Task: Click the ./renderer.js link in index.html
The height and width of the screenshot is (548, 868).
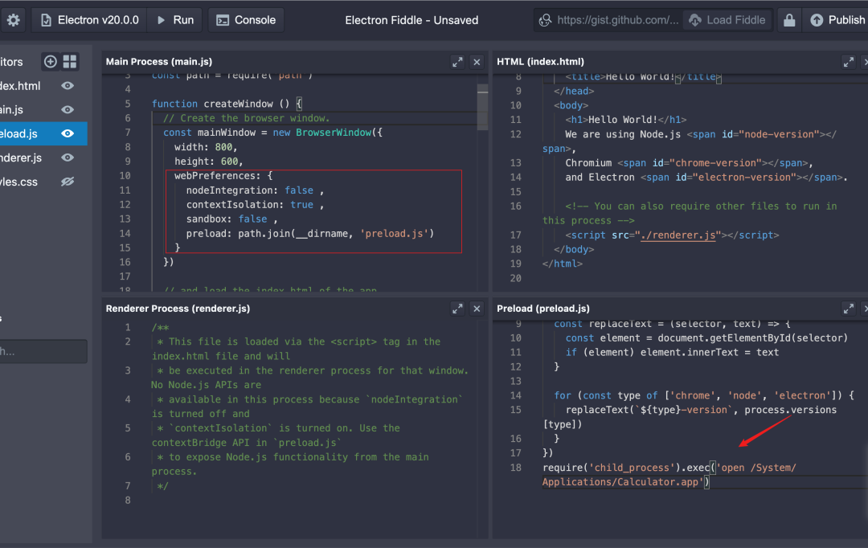Action: click(x=678, y=235)
